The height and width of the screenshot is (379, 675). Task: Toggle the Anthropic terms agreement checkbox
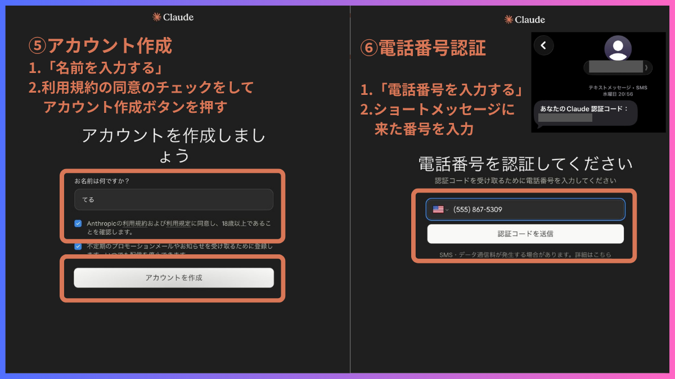78,223
